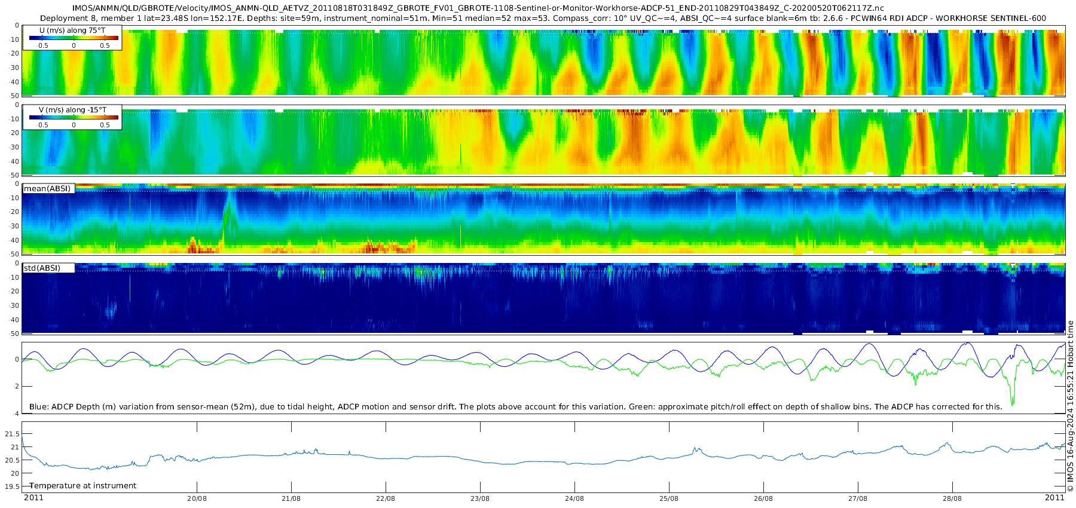1076x508 pixels.
Task: Click the 22/08 date tick
Action: coord(386,498)
